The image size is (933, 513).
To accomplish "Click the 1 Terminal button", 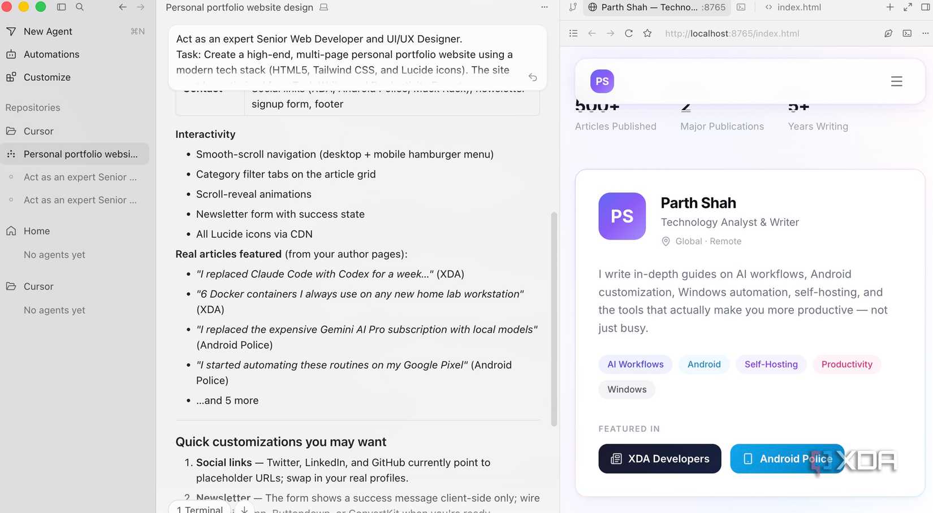I will (200, 509).
